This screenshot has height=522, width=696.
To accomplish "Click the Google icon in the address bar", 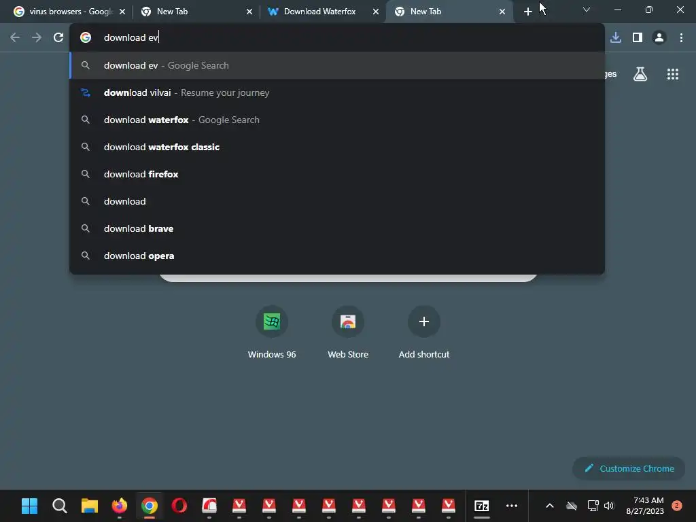I will [x=86, y=38].
